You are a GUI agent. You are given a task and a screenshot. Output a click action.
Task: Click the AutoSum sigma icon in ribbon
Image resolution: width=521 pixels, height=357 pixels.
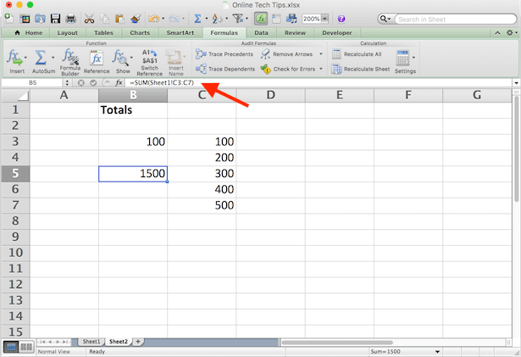tap(39, 58)
